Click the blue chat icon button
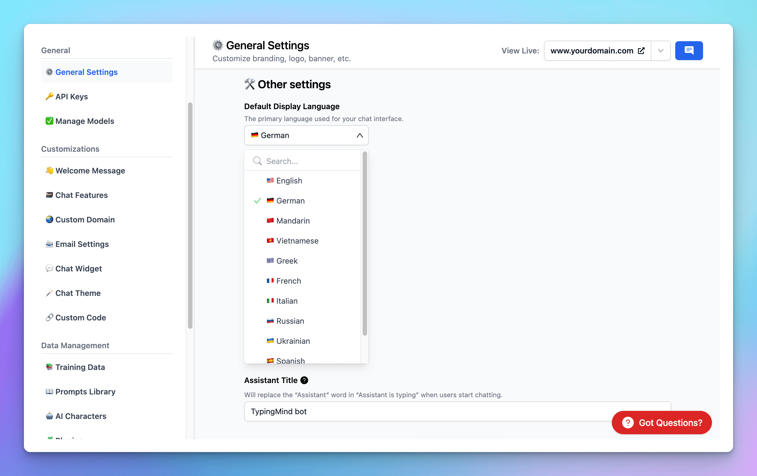 tap(689, 51)
